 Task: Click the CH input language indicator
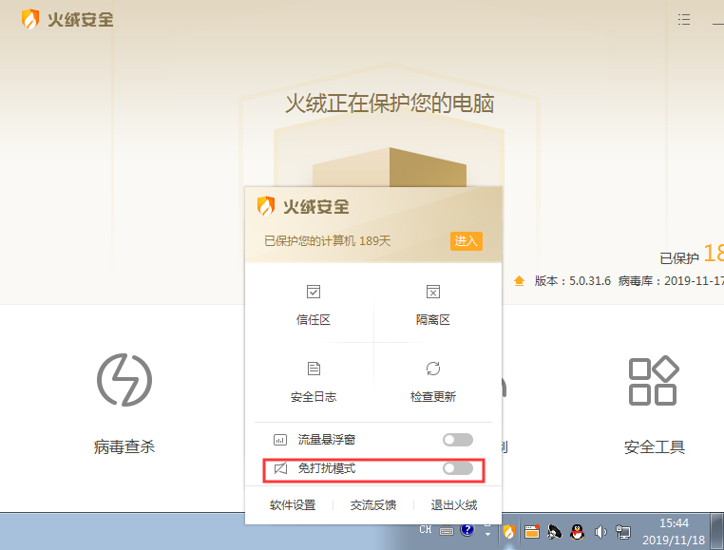pyautogui.click(x=426, y=530)
